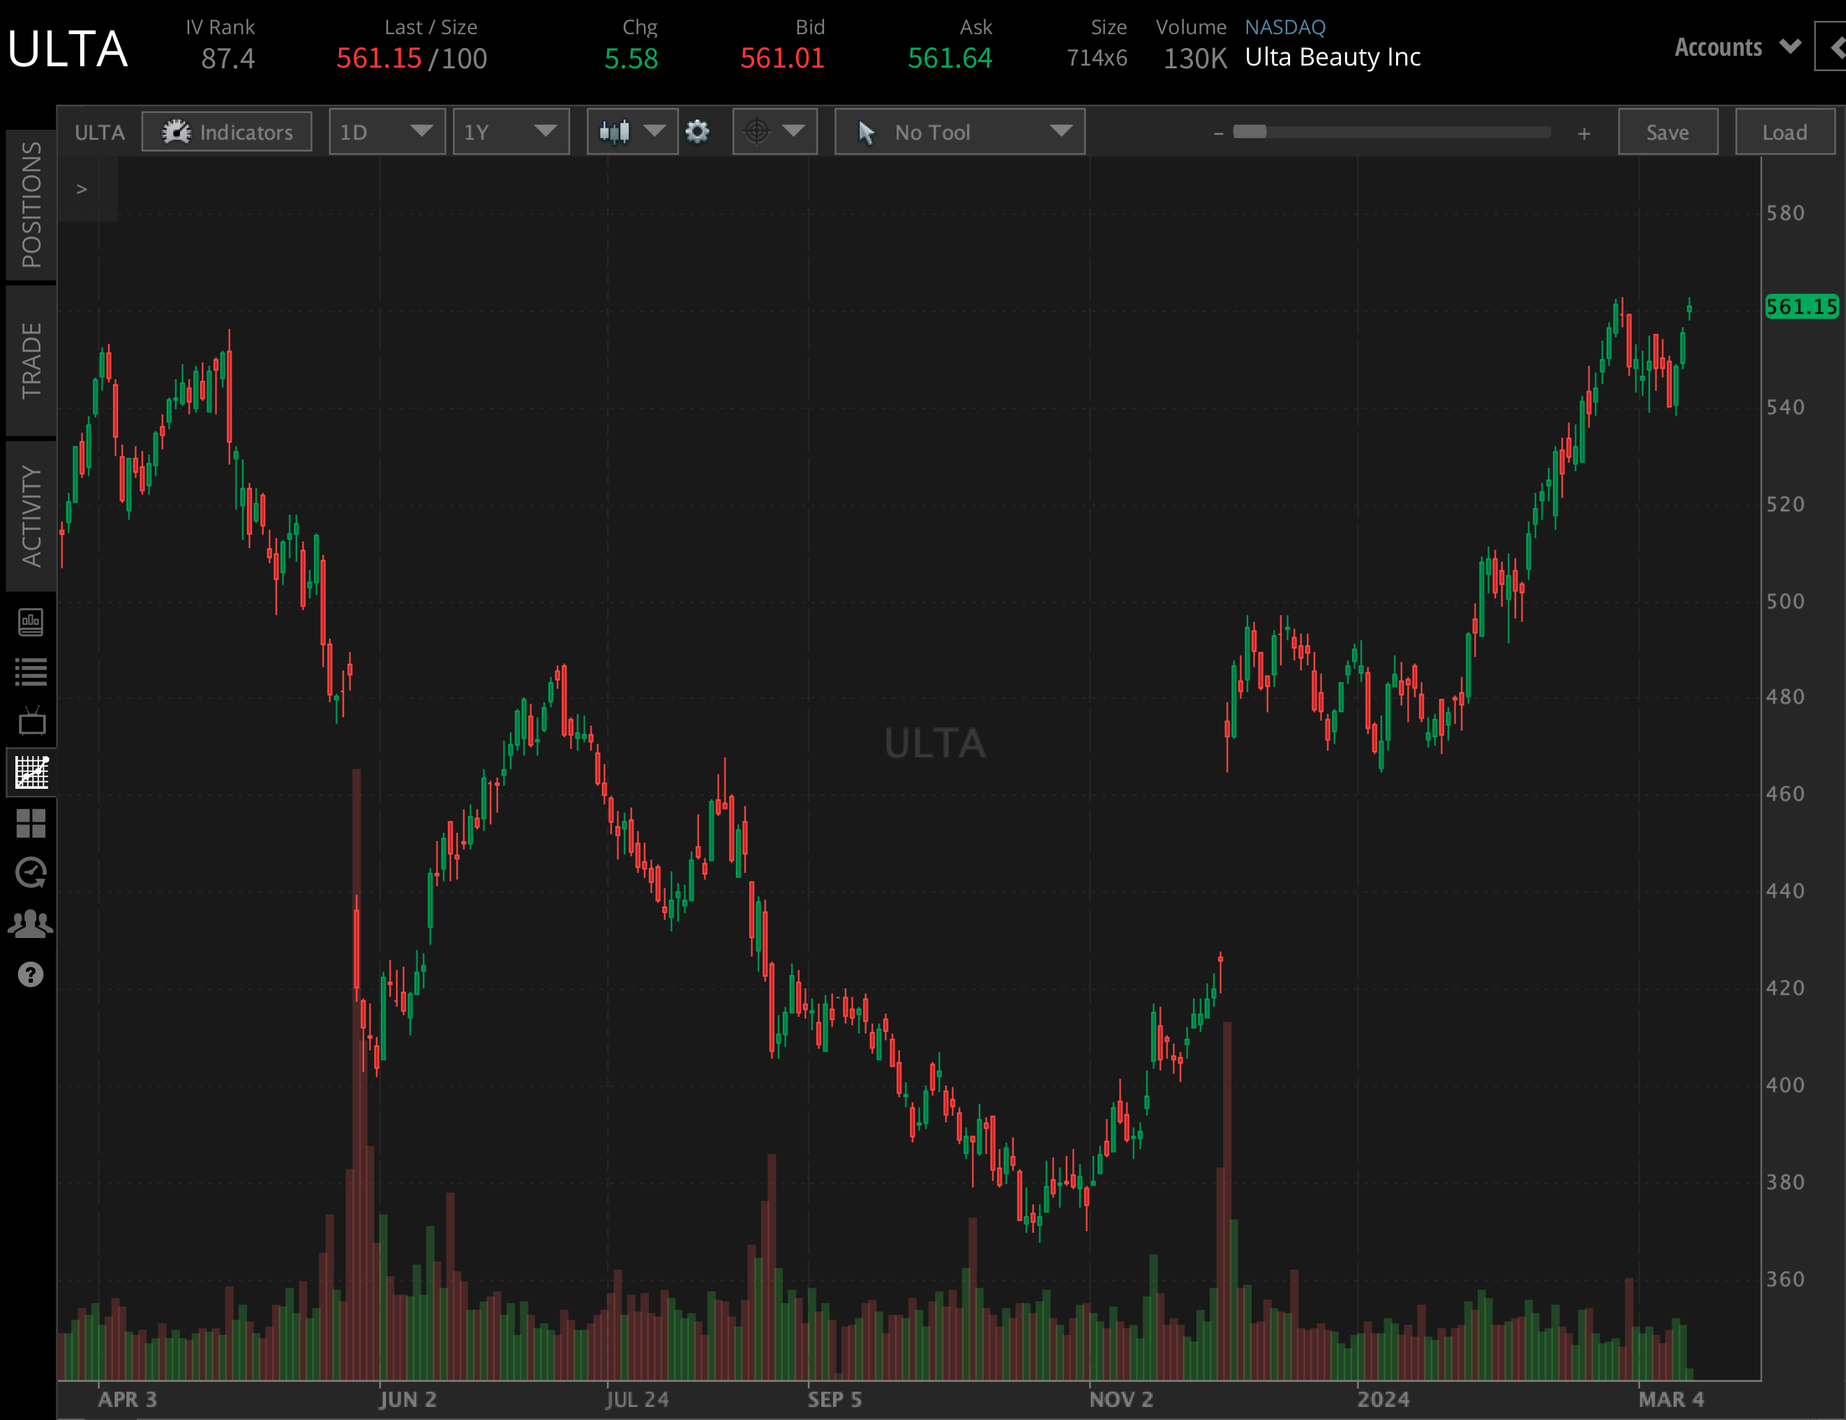The width and height of the screenshot is (1846, 1420).
Task: Open the 1Y range dropdown
Action: coord(511,132)
